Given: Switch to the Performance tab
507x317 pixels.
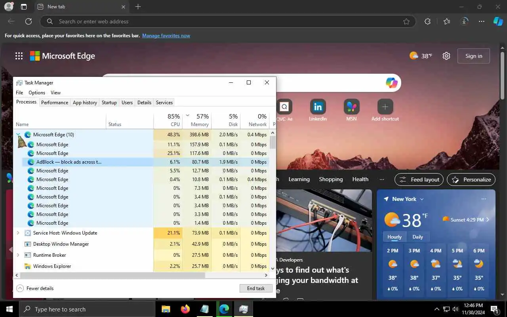Looking at the screenshot, I should [x=55, y=102].
